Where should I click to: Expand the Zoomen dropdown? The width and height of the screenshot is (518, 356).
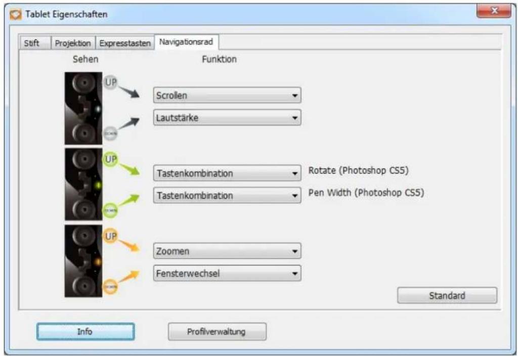tap(227, 251)
